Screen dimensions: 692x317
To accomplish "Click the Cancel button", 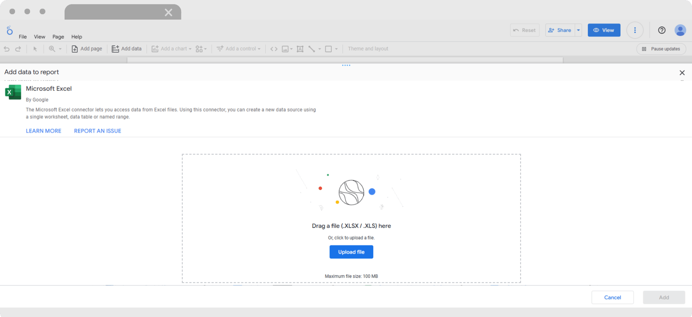I will tap(612, 297).
